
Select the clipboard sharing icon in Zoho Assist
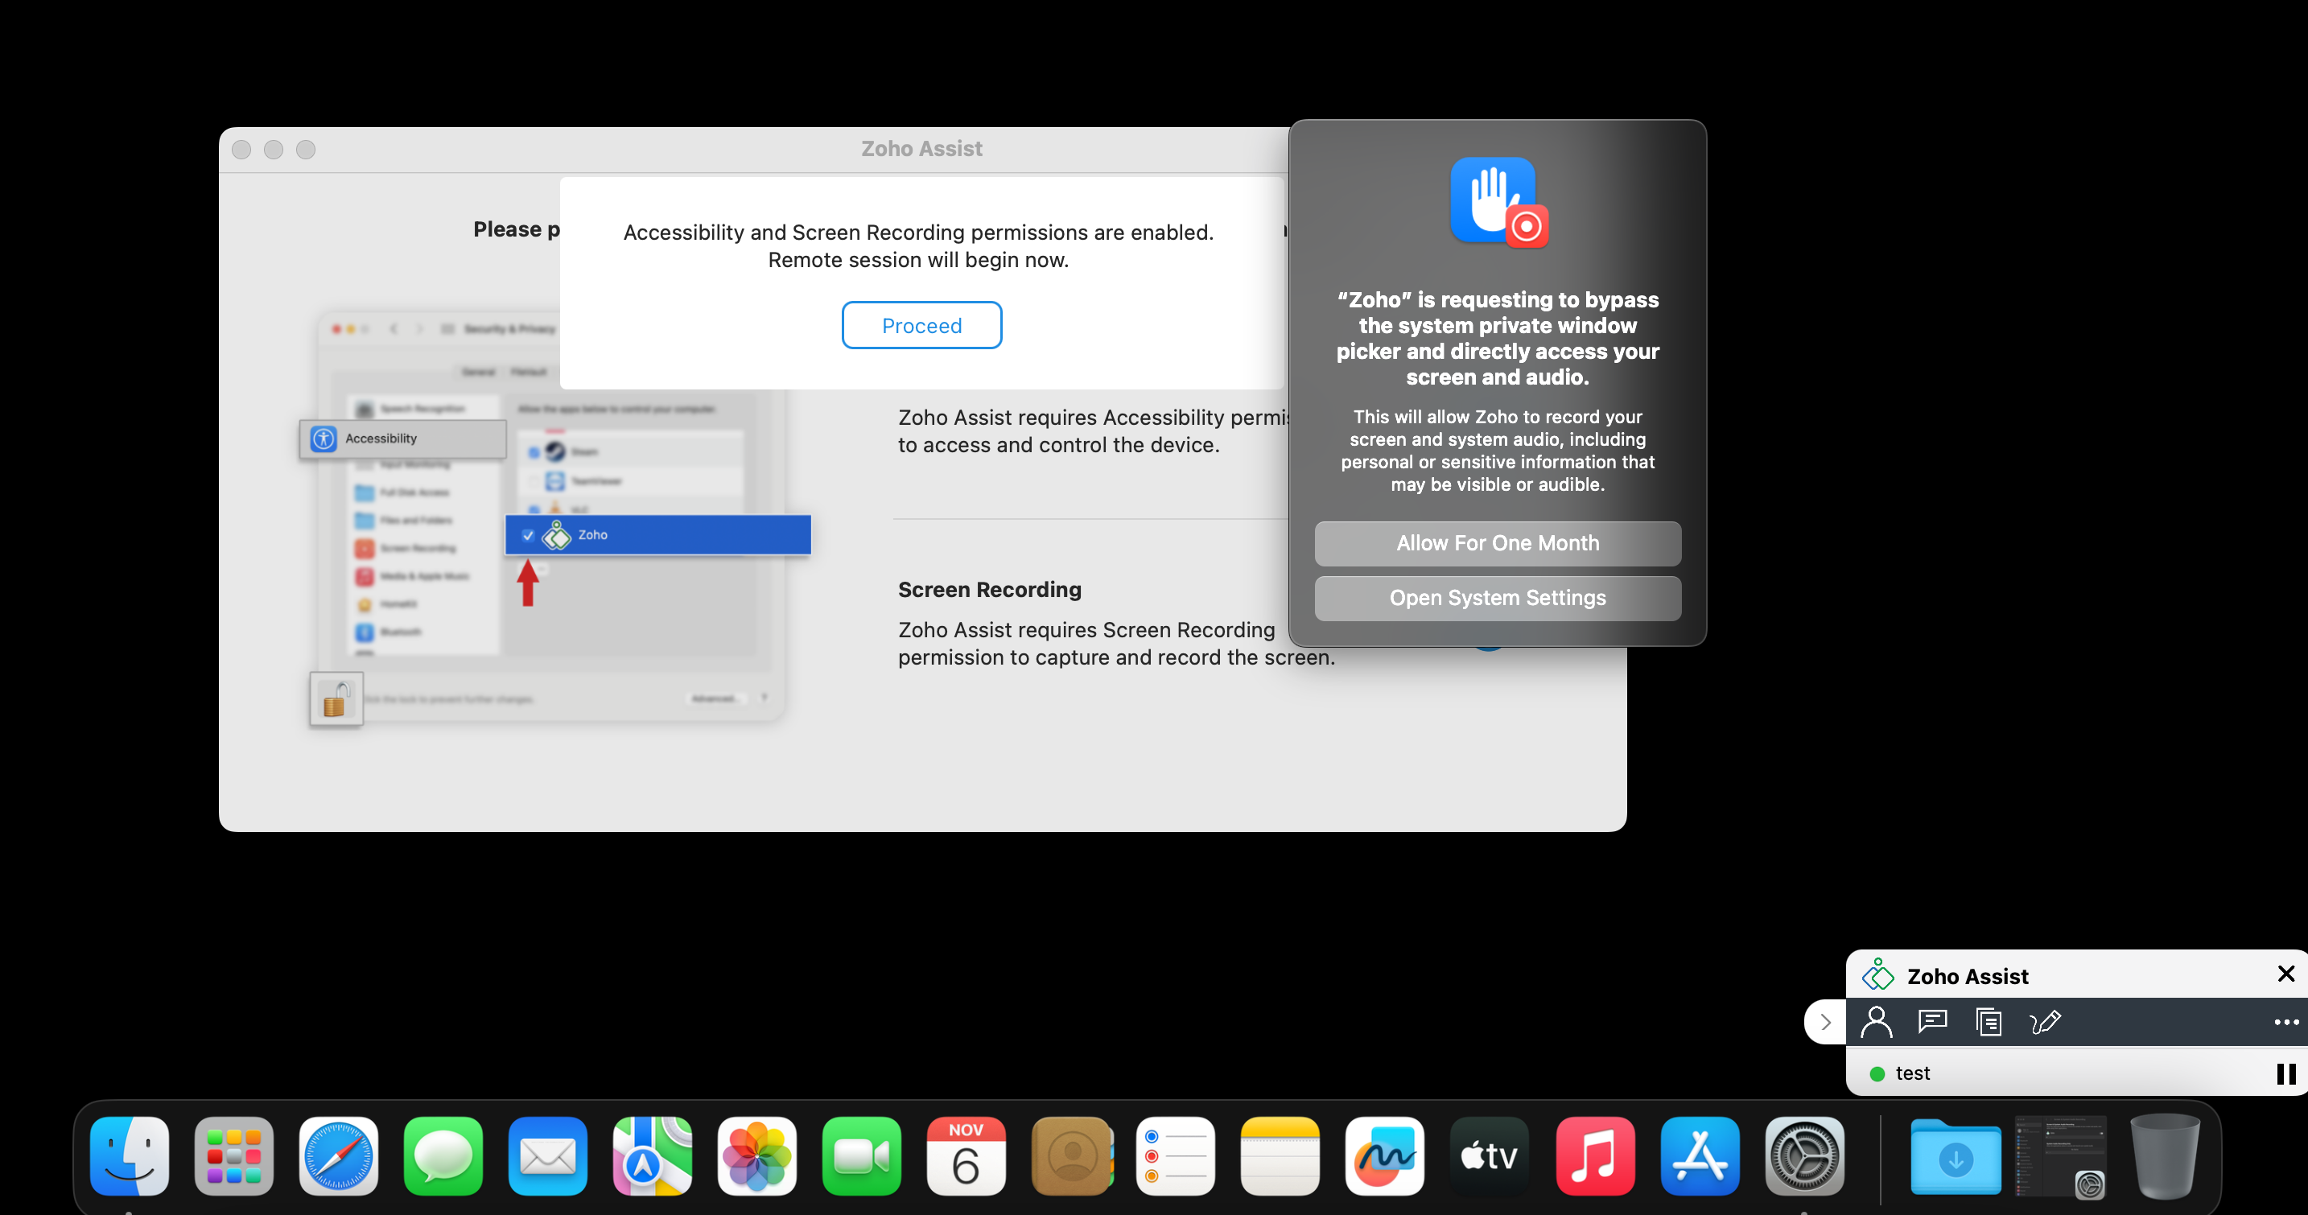[1989, 1021]
